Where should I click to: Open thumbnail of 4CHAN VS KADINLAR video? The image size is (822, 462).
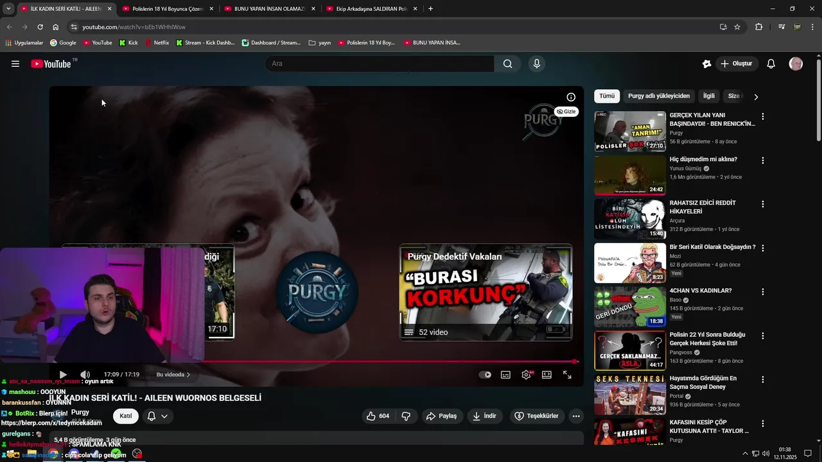click(x=630, y=307)
